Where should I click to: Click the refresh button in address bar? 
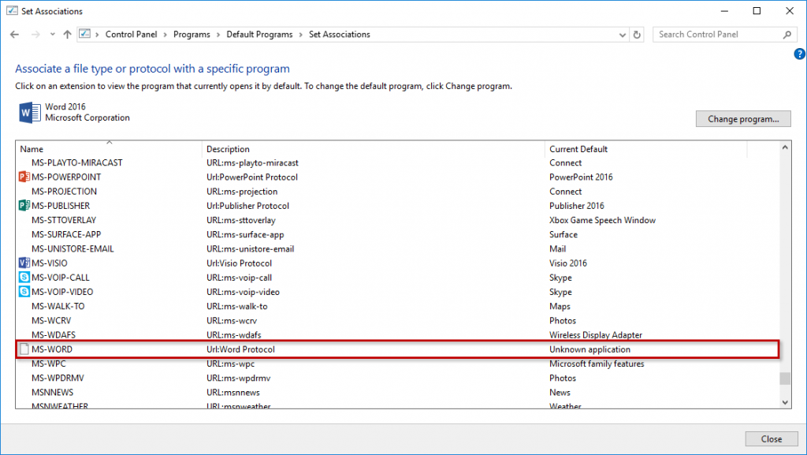[x=638, y=35]
